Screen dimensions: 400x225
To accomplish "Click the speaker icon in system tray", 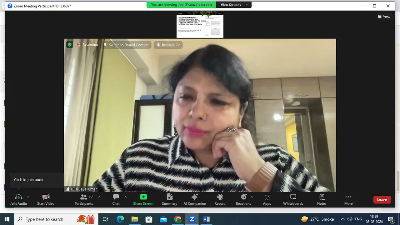I will (350, 219).
